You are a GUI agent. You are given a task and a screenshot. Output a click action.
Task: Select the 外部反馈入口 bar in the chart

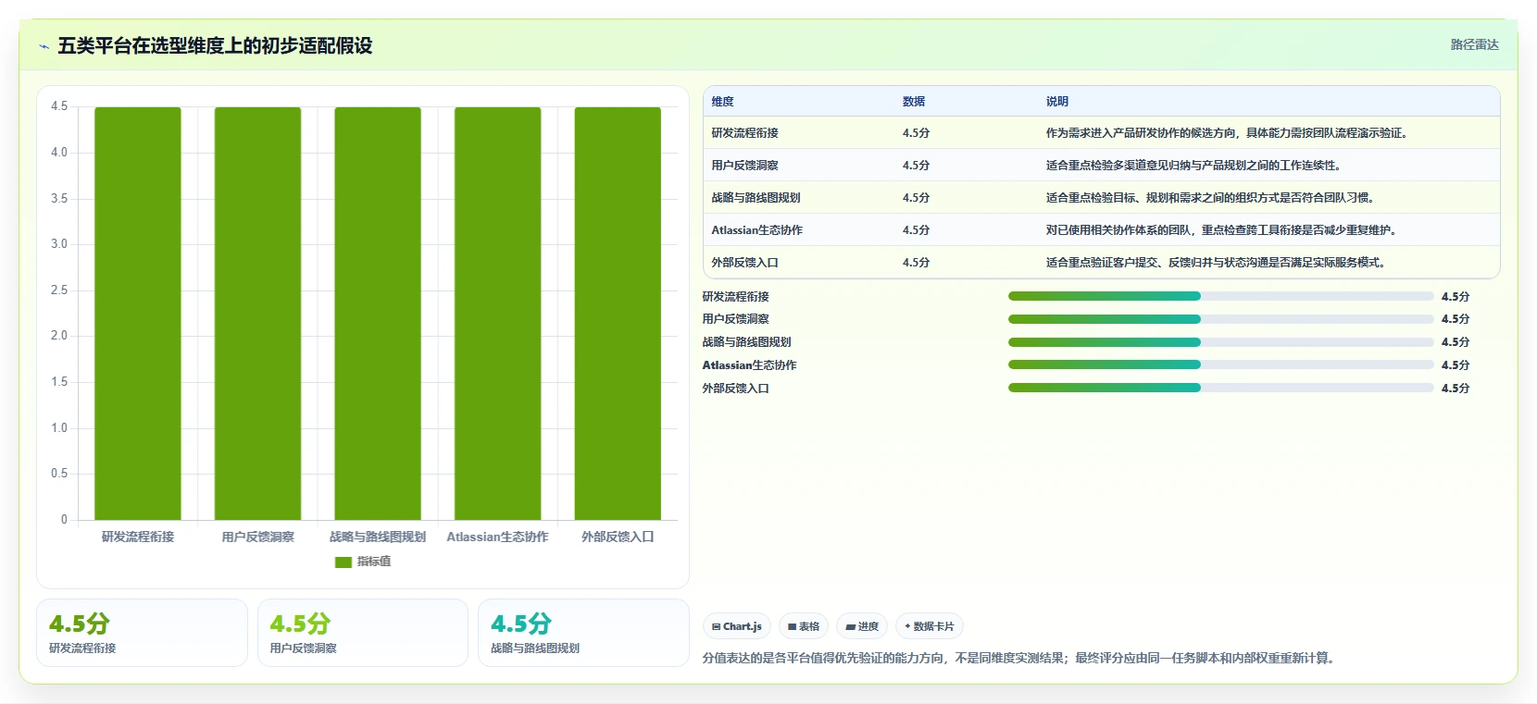618,314
